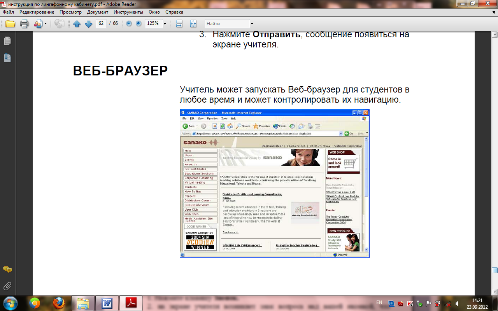The width and height of the screenshot is (498, 311).
Task: Click the Fit Width scrolling icon
Action: click(x=179, y=24)
